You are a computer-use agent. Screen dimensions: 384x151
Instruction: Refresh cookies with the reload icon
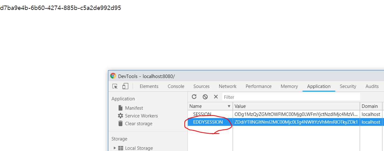click(194, 97)
